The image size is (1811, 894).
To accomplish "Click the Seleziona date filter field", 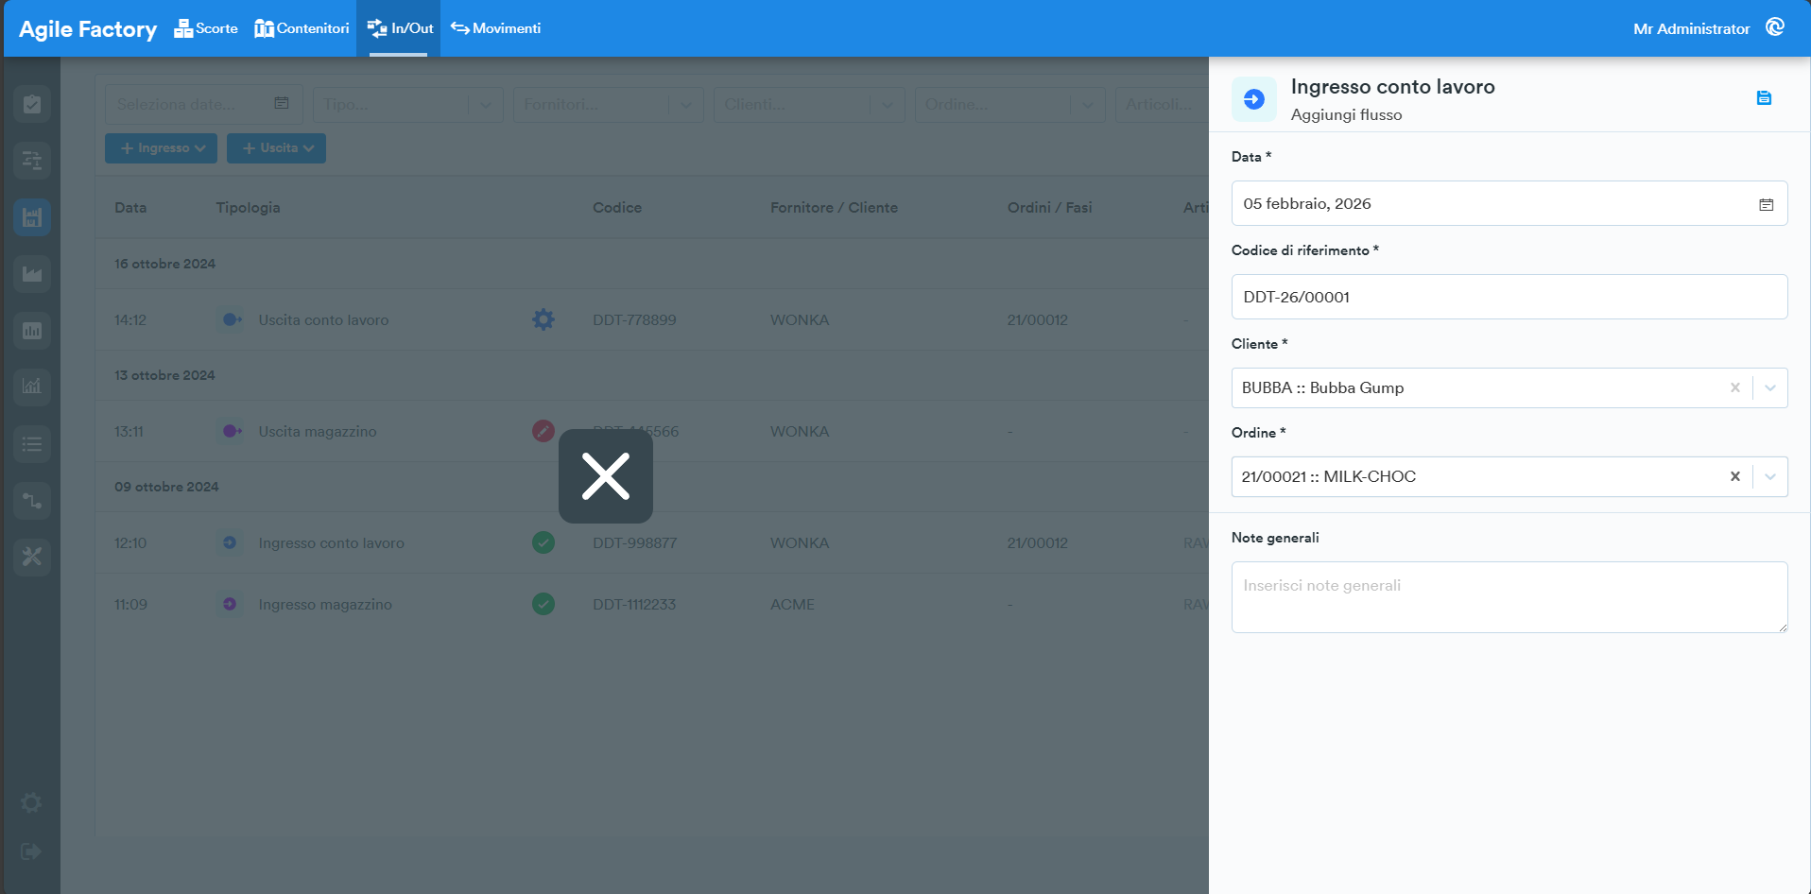I will [x=204, y=104].
